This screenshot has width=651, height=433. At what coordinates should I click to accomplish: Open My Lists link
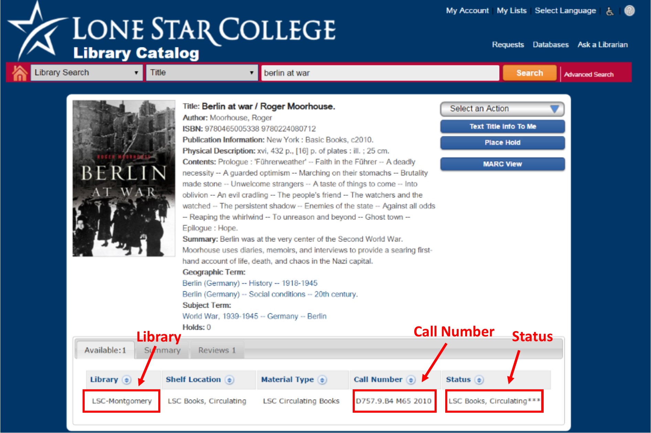coord(512,11)
